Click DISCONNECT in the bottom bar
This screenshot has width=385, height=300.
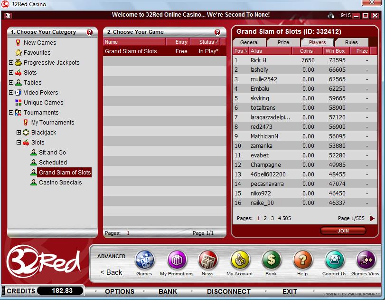click(x=229, y=291)
